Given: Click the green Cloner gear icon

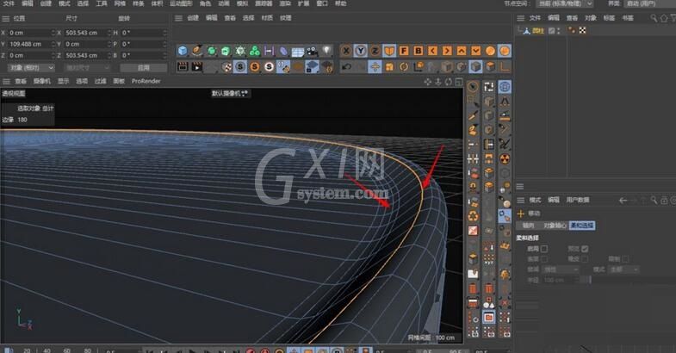Looking at the screenshot, I should point(240,51).
